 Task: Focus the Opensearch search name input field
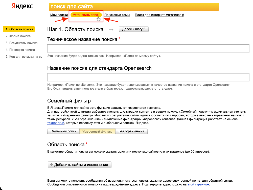coord(148,77)
